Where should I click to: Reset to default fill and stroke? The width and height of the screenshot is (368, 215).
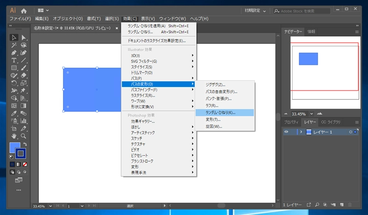tap(11, 157)
